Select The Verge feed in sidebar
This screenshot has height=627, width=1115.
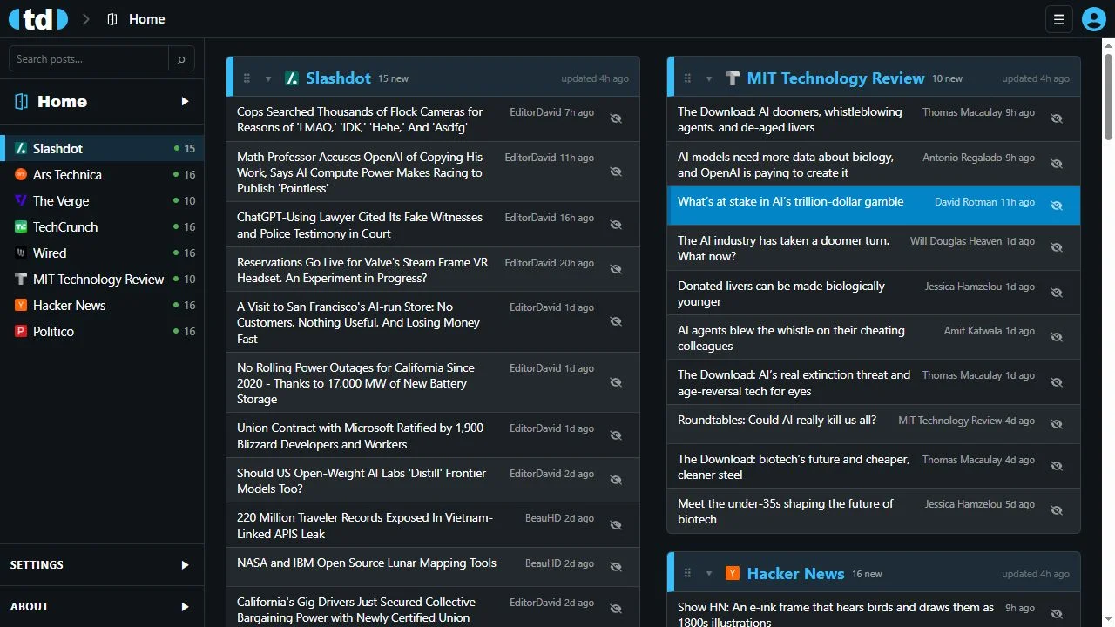[102, 201]
